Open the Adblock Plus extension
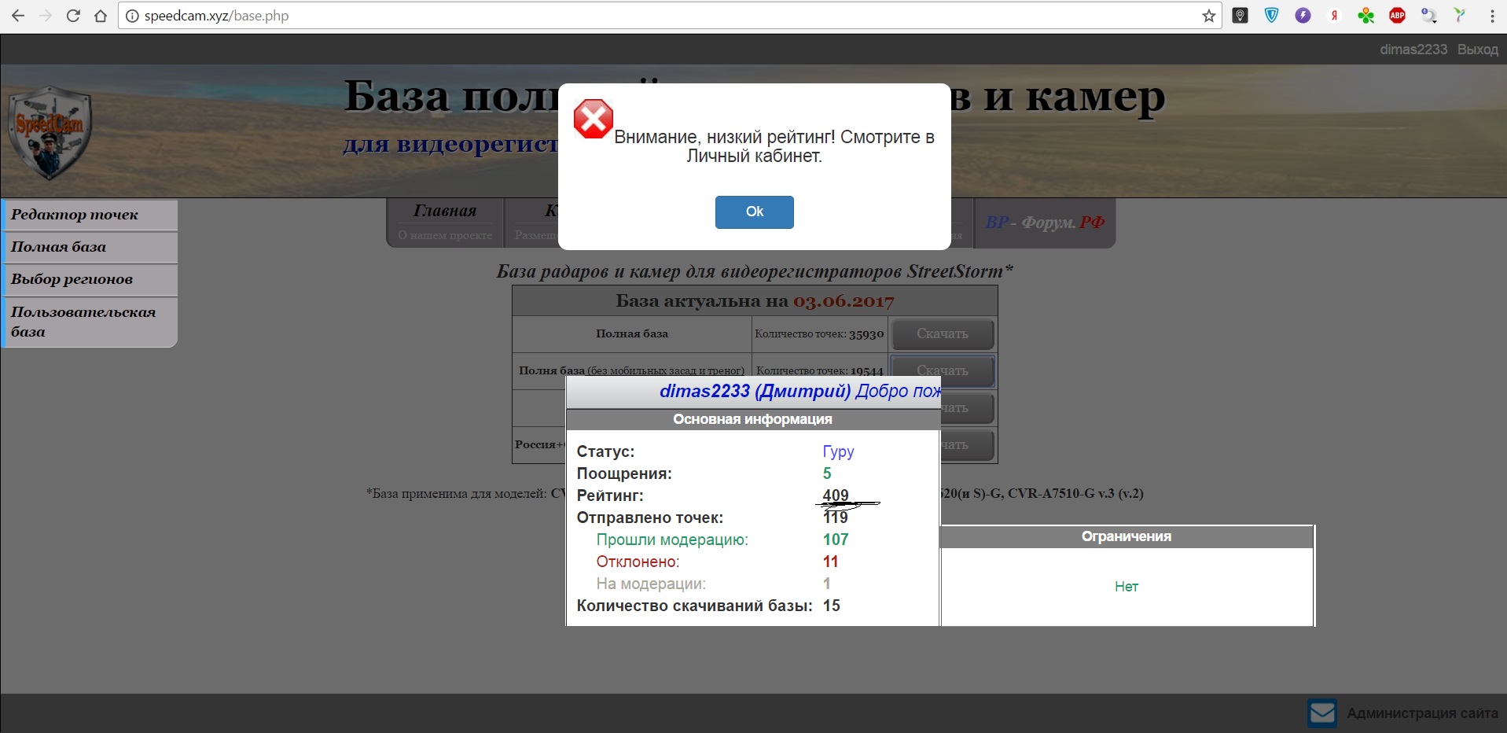The image size is (1507, 733). pos(1397,16)
